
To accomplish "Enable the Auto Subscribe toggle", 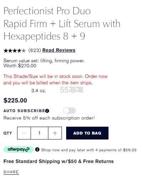I will pyautogui.click(x=69, y=111).
